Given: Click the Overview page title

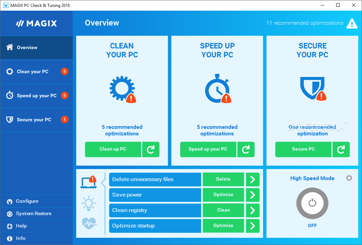Looking at the screenshot, I should tap(102, 23).
